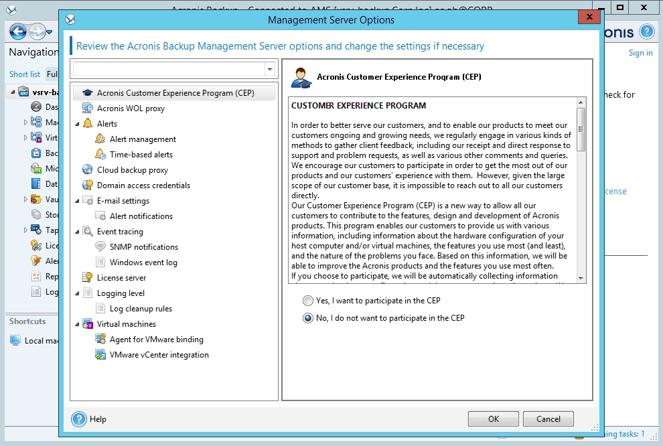Open Log cleanup rules settings
Screen dimensions: 663x446
pyautogui.click(x=141, y=309)
